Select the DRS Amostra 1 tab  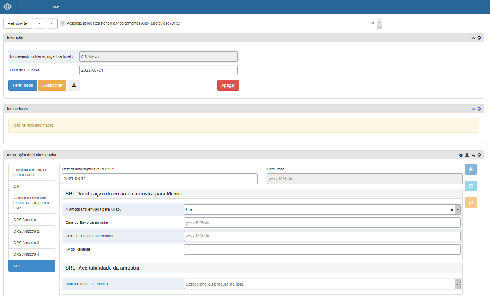pyautogui.click(x=32, y=220)
